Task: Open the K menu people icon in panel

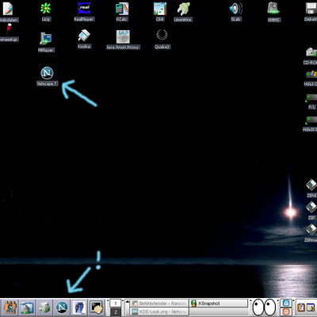Action: point(10,307)
